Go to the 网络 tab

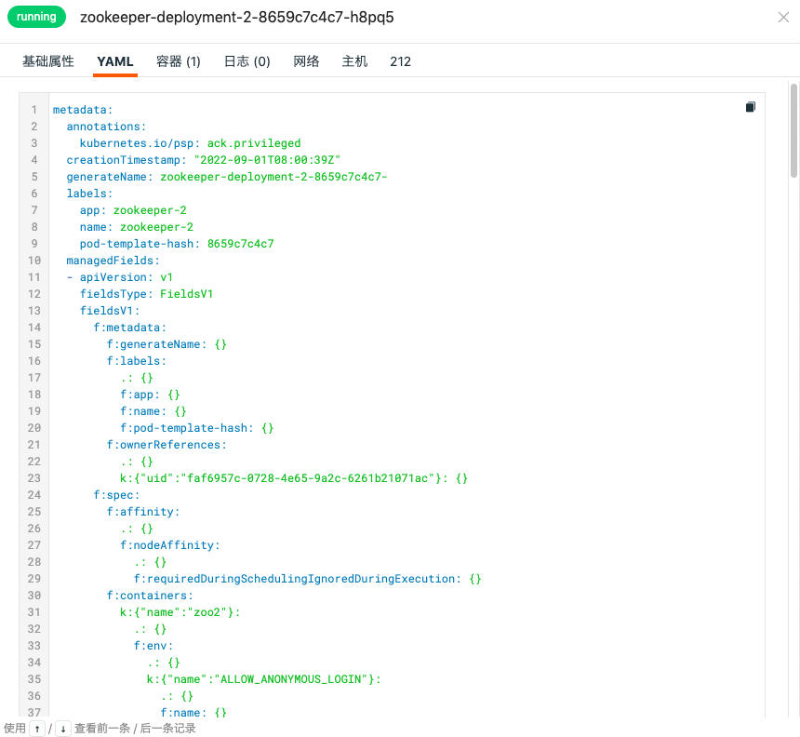tap(307, 61)
